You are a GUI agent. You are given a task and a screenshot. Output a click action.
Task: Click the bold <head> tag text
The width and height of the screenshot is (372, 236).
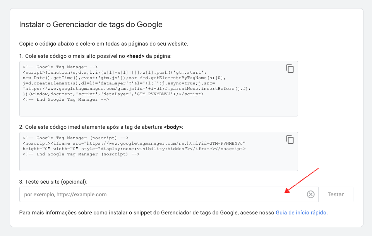(x=135, y=56)
